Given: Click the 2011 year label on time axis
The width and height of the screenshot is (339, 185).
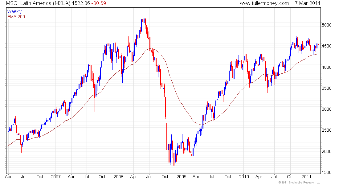Looking at the screenshot, I should 307,177.
